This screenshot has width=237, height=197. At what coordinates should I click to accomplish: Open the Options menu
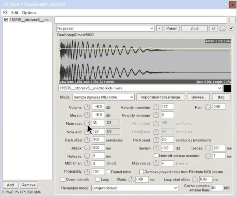(29, 13)
